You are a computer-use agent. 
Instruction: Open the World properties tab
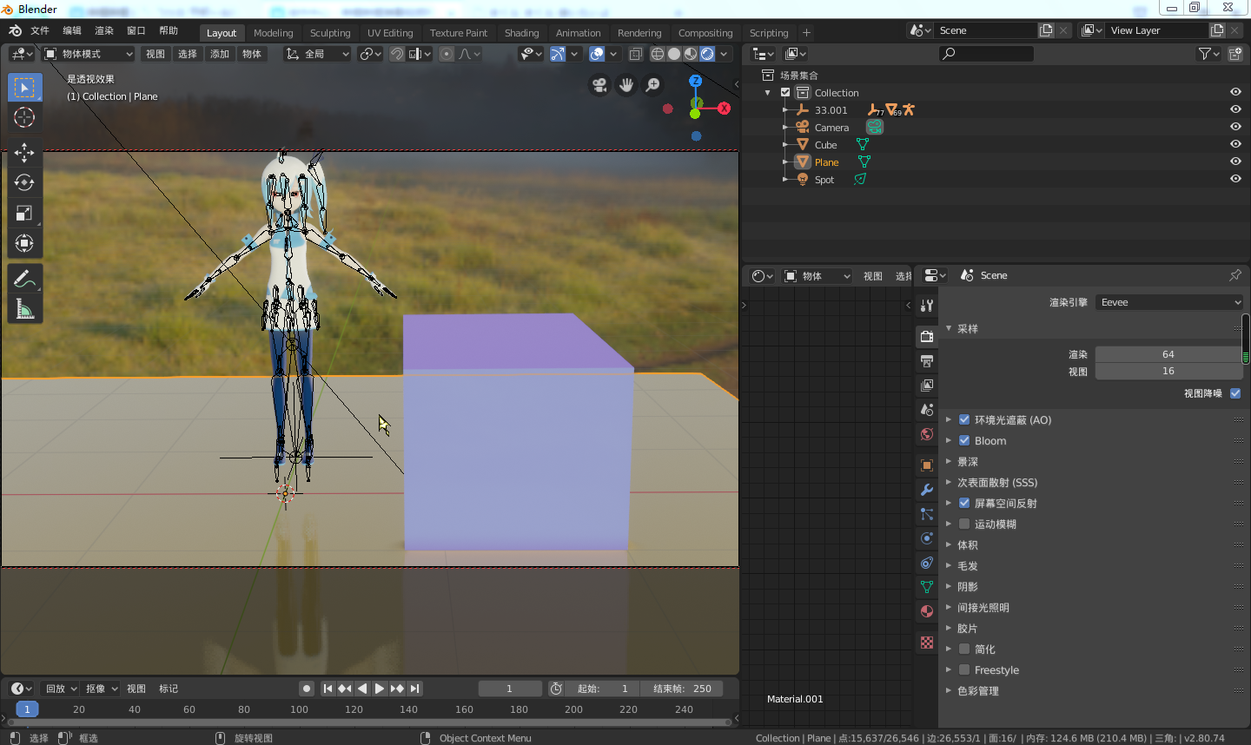tap(927, 433)
